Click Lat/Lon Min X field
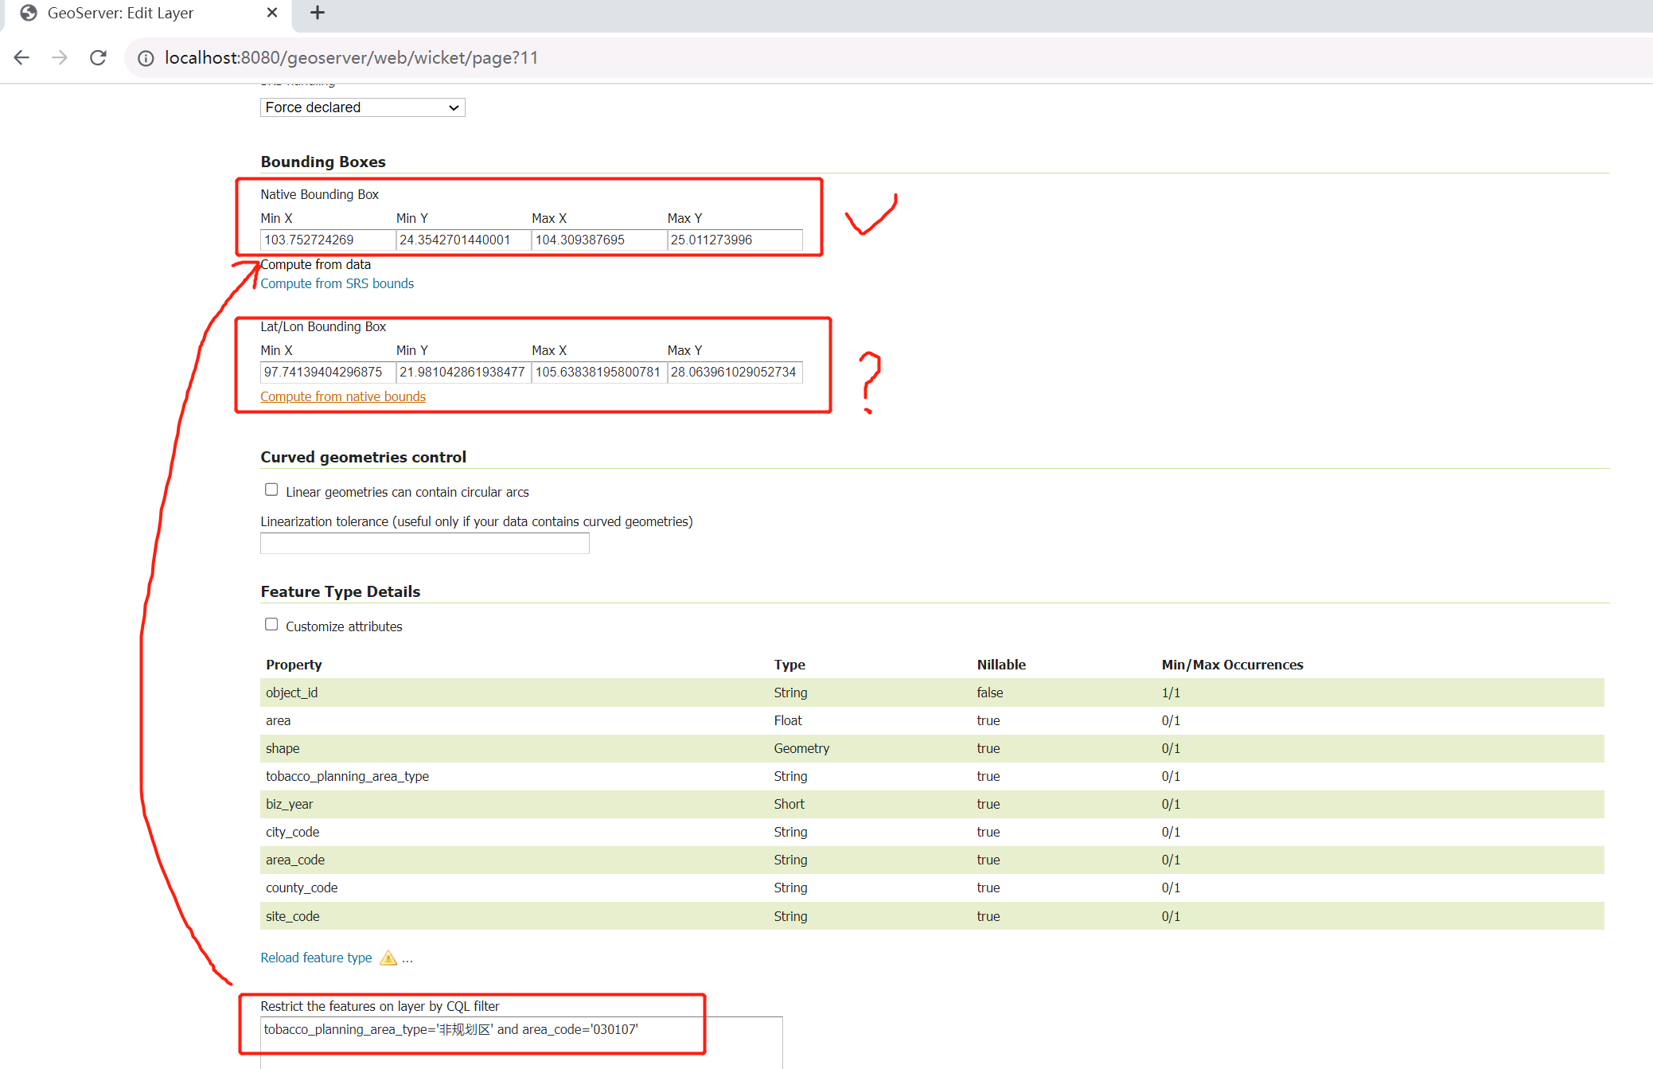The width and height of the screenshot is (1653, 1069). coord(328,372)
